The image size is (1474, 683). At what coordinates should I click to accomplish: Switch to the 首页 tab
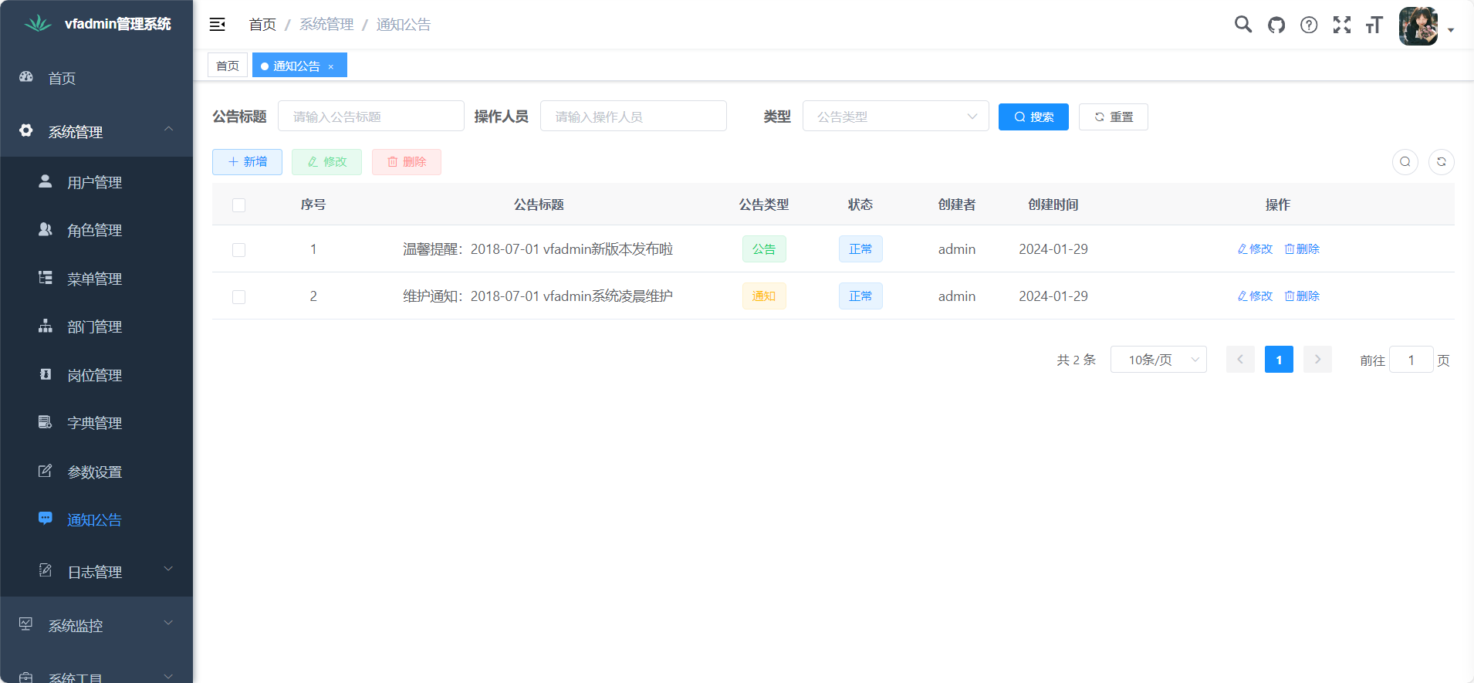228,66
